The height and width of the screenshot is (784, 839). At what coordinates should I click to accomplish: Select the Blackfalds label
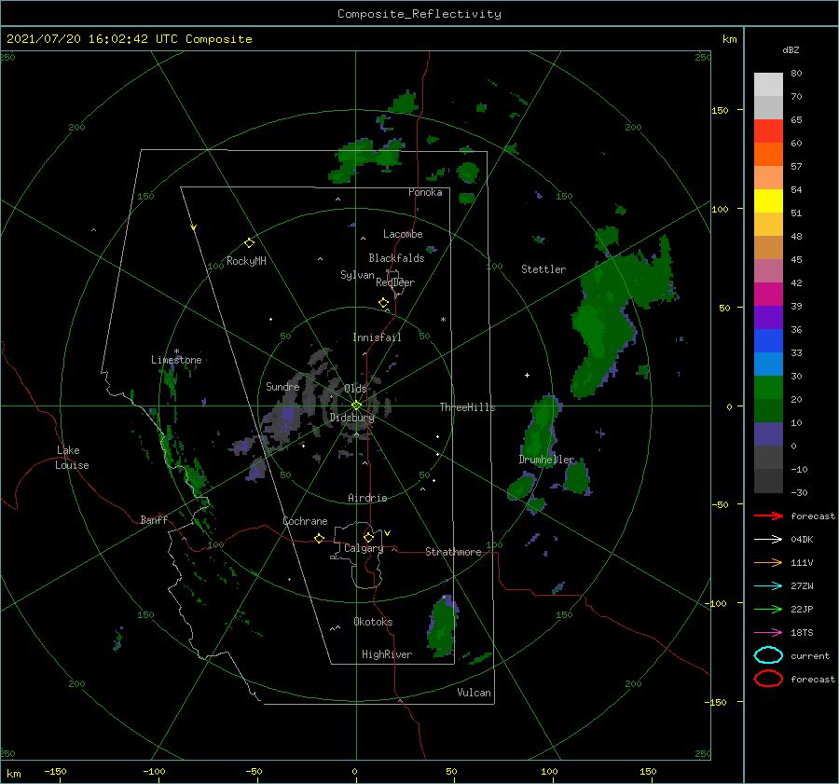[396, 258]
